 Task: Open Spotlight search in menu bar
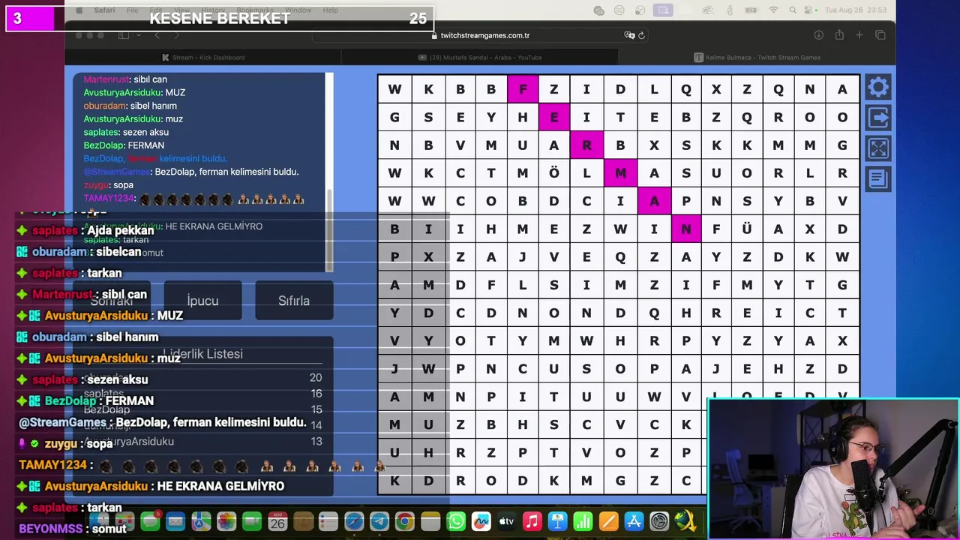pos(793,10)
